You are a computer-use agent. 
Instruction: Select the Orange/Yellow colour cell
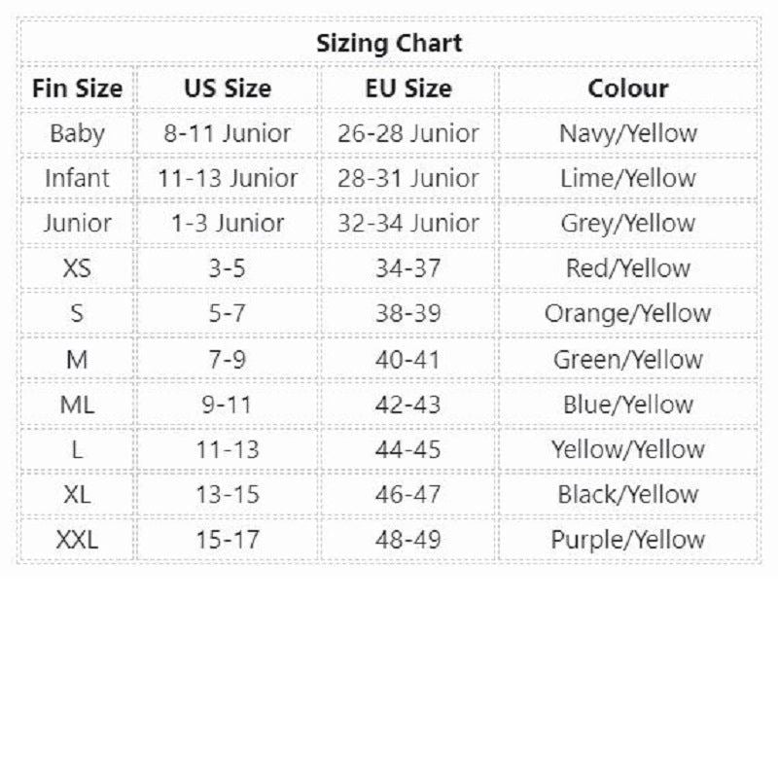[628, 313]
